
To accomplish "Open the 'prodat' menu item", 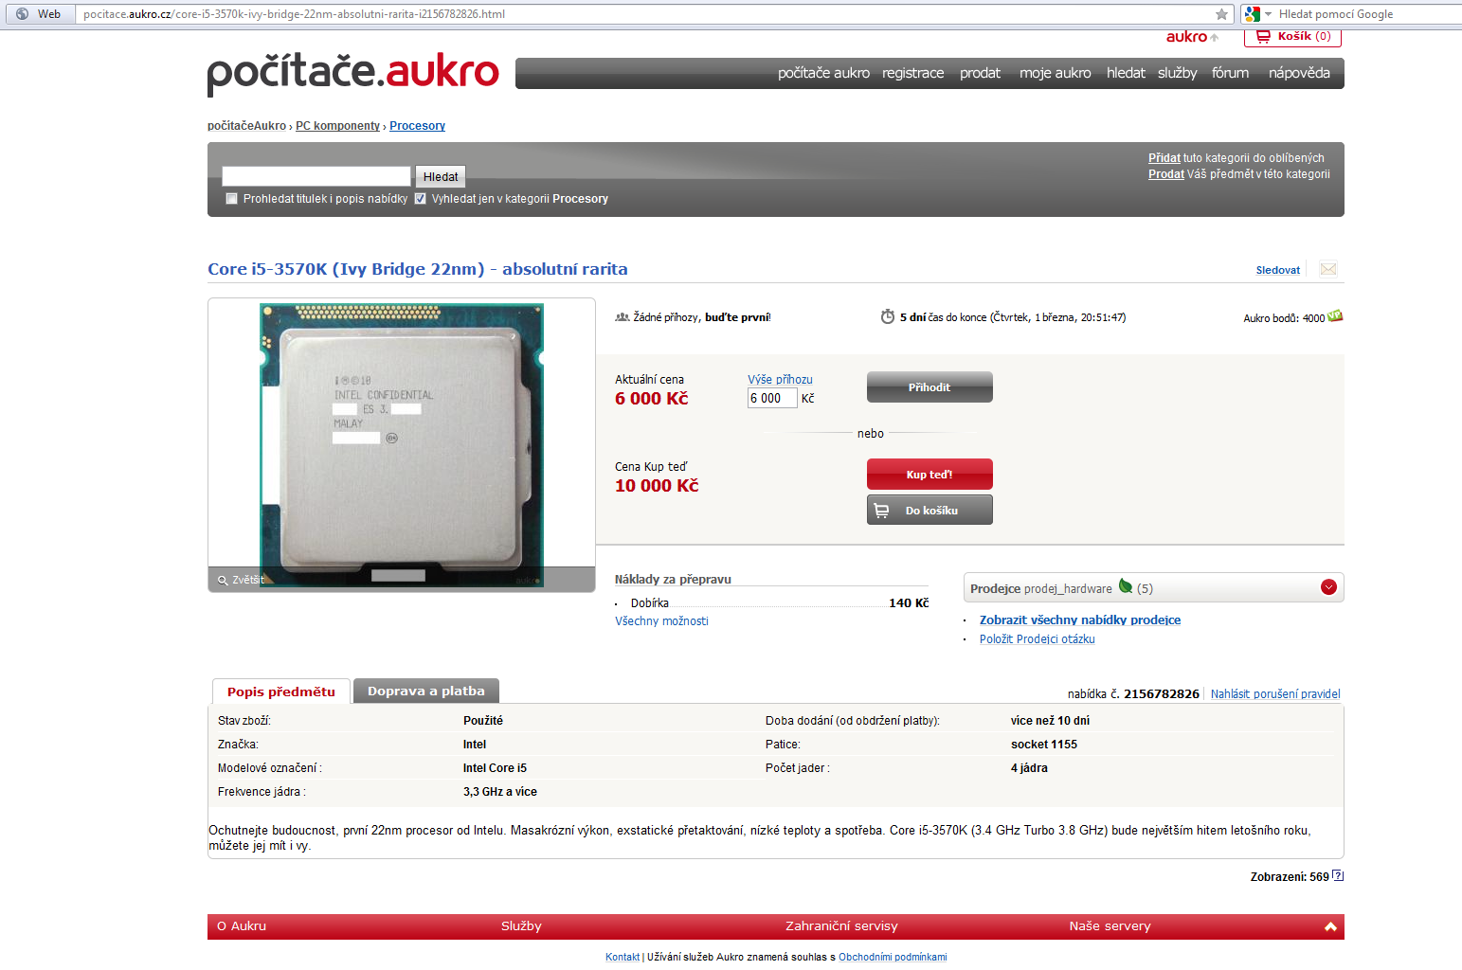I will 980,73.
